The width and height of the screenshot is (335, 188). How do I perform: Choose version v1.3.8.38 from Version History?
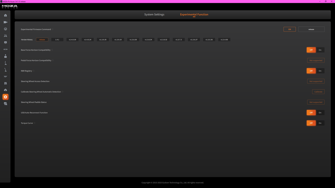point(133,39)
